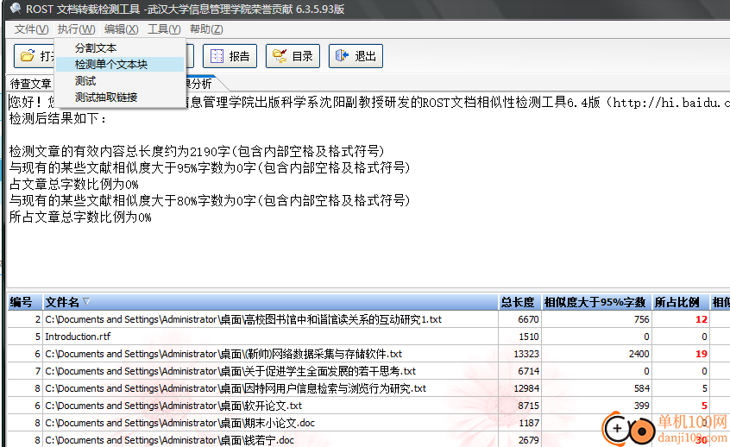Switch to the 待查文章 tab

point(31,84)
